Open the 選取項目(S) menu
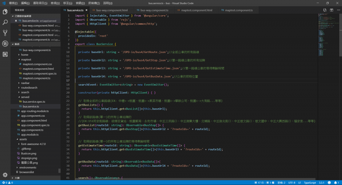342x185 pixels. pos(40,3)
